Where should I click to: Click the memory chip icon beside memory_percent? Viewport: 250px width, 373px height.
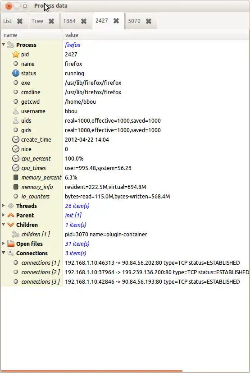click(16, 177)
